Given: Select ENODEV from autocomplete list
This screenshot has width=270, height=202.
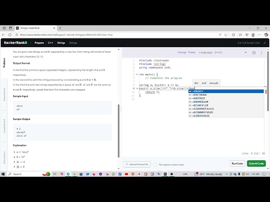Looking at the screenshot, I should pyautogui.click(x=226, y=91).
